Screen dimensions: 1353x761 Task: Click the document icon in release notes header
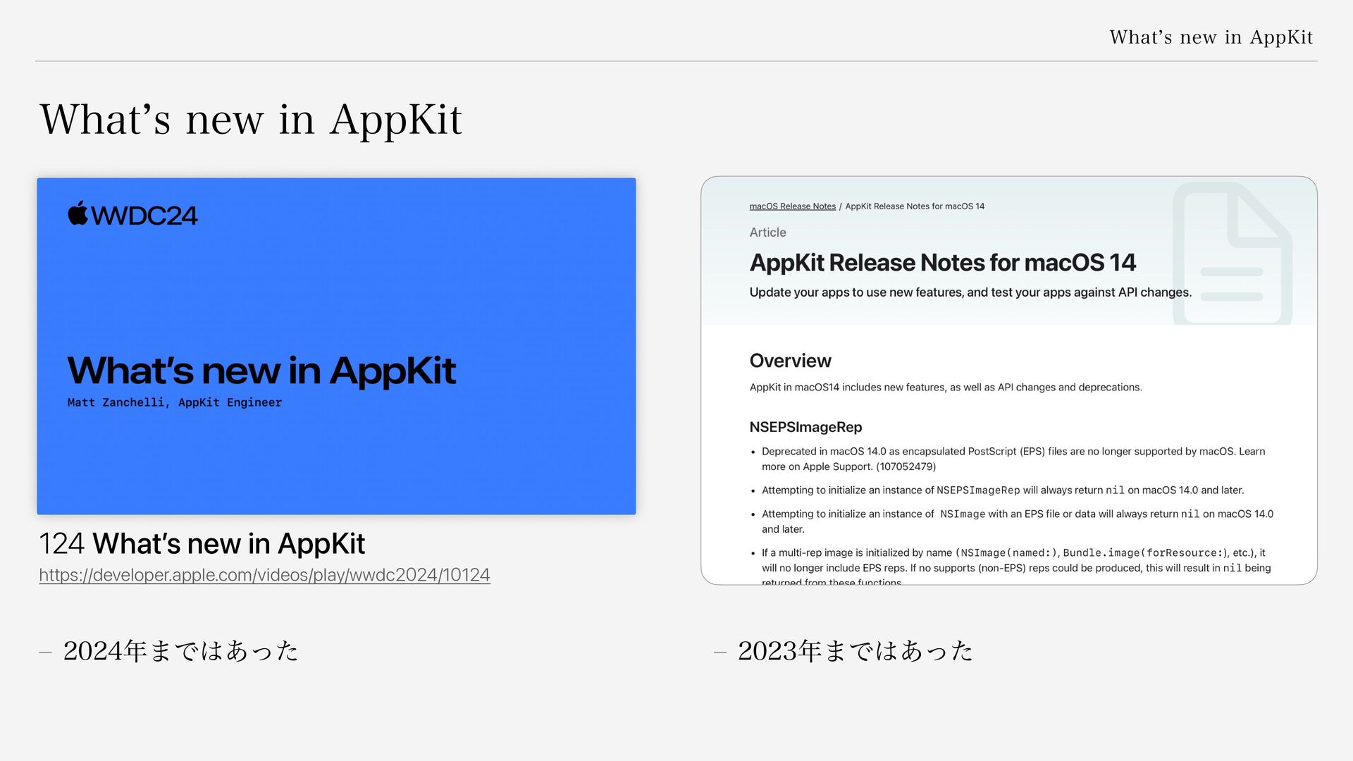pos(1232,254)
